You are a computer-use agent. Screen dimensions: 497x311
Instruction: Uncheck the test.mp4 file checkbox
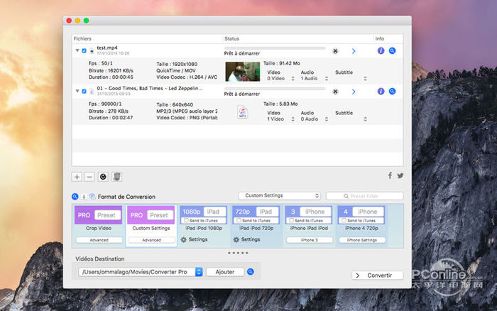[84, 51]
